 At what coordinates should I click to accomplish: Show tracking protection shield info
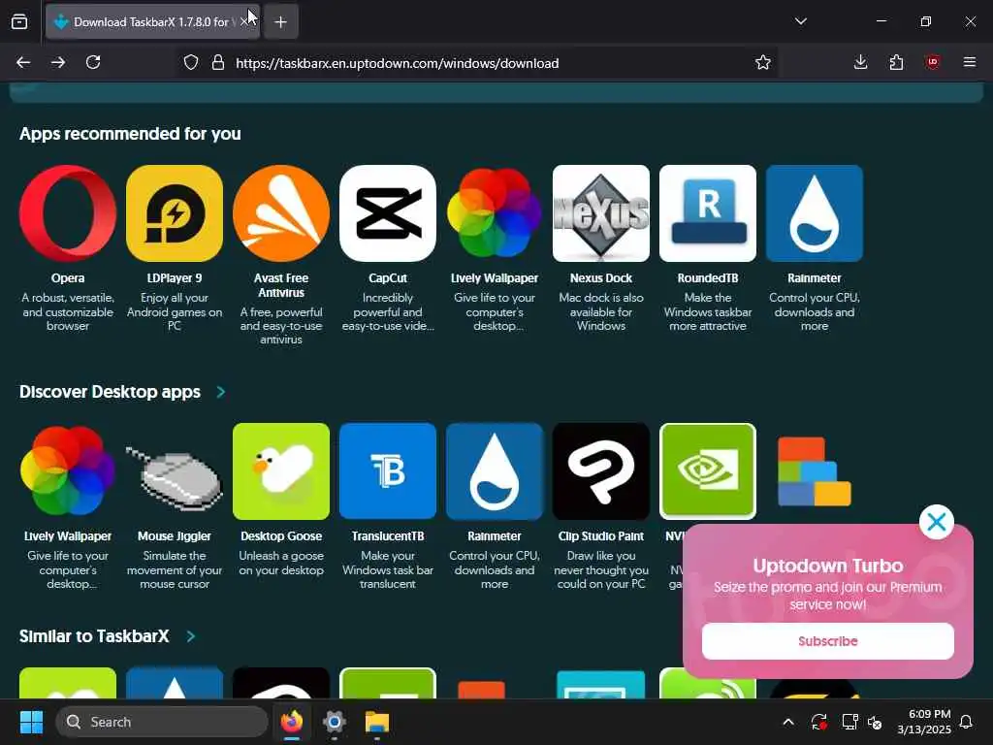point(191,63)
